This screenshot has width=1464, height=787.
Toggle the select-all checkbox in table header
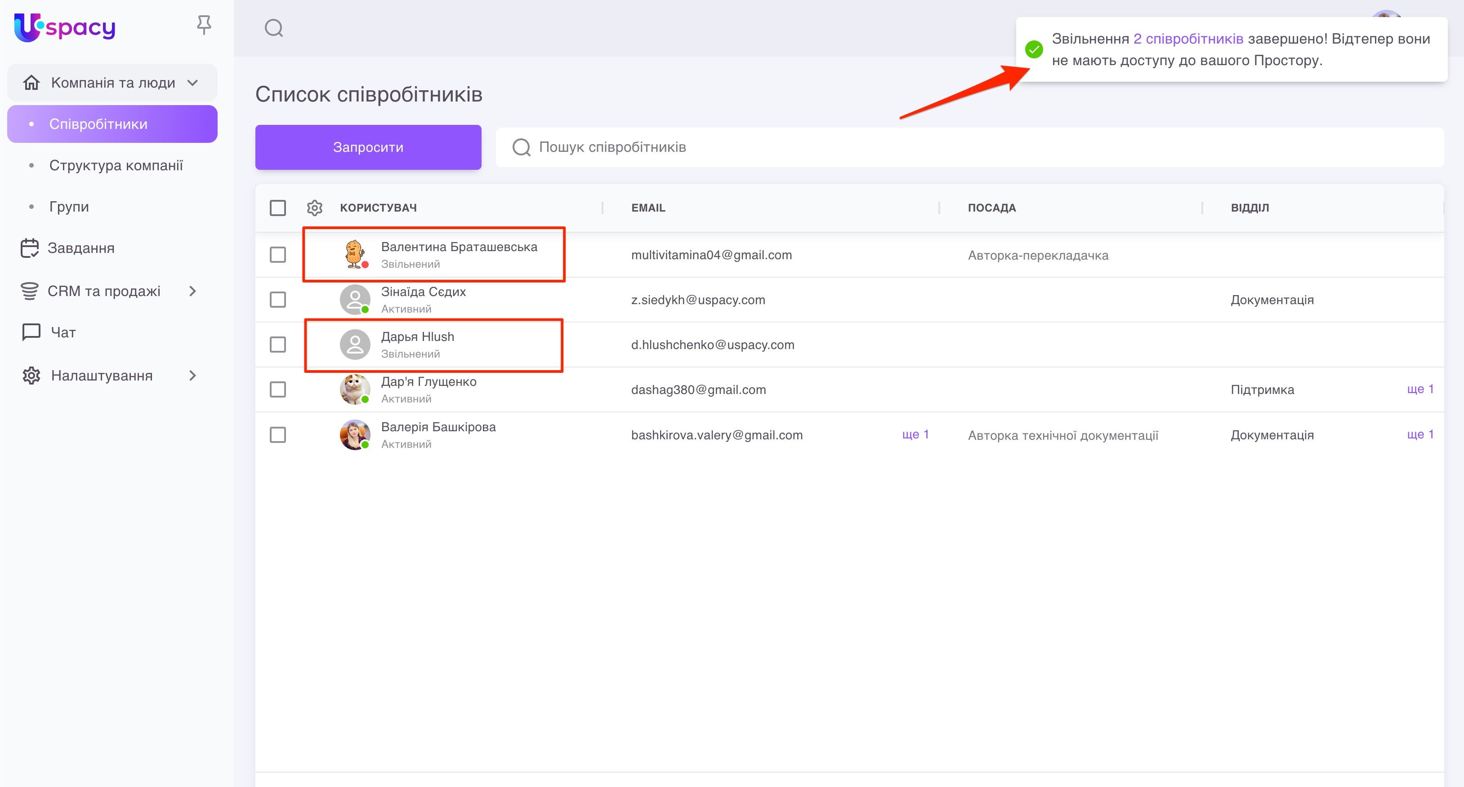click(278, 208)
